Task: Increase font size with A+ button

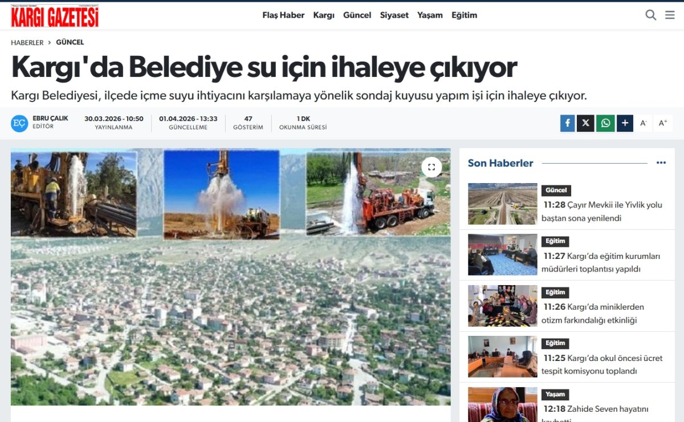Action: (x=663, y=123)
